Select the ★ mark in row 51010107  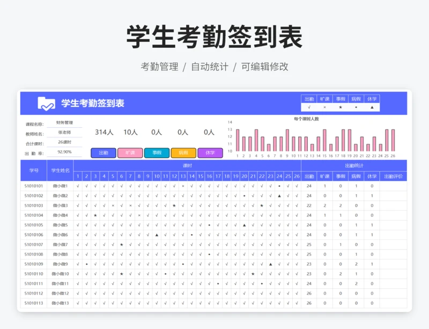click(122, 245)
